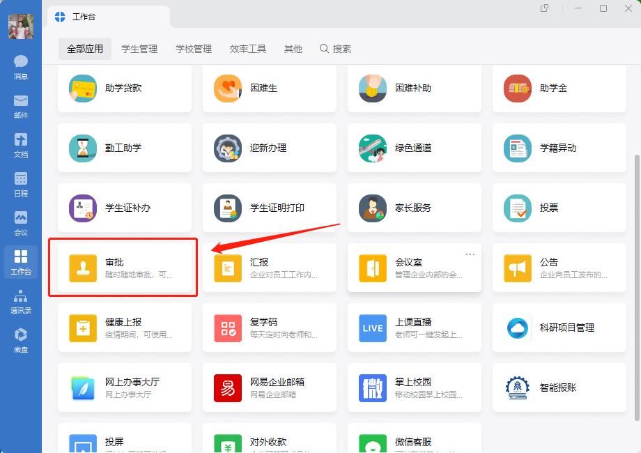The width and height of the screenshot is (641, 453).
Task: Open 微盘 drive in the sidebar
Action: coord(21,340)
